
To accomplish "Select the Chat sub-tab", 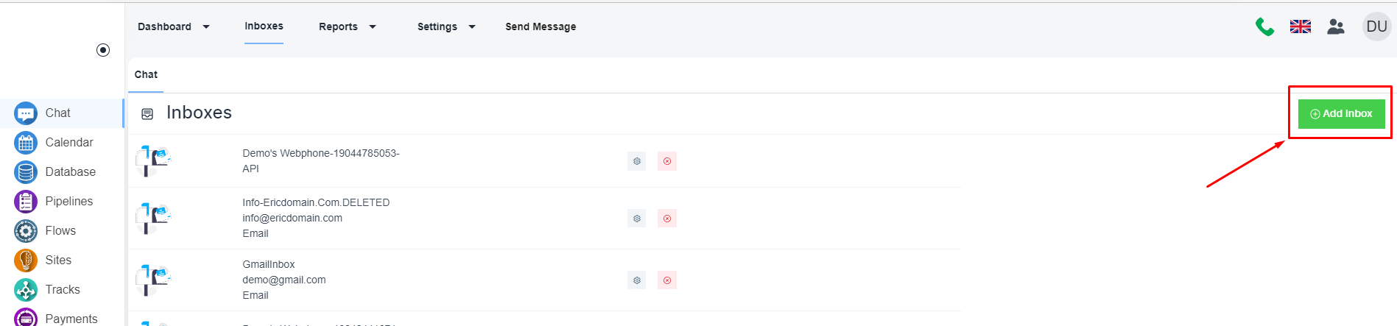I will (146, 75).
